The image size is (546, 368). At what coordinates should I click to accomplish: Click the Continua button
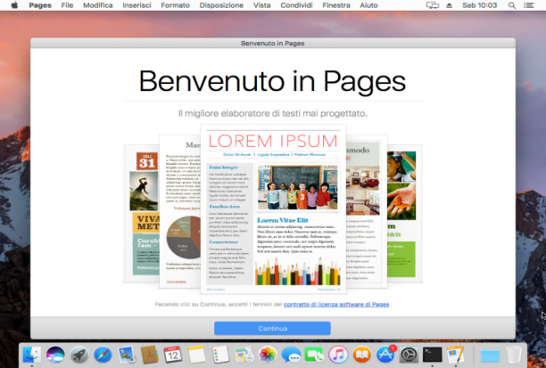pyautogui.click(x=272, y=328)
